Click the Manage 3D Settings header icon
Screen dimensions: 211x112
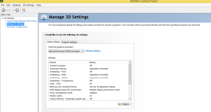(44, 17)
